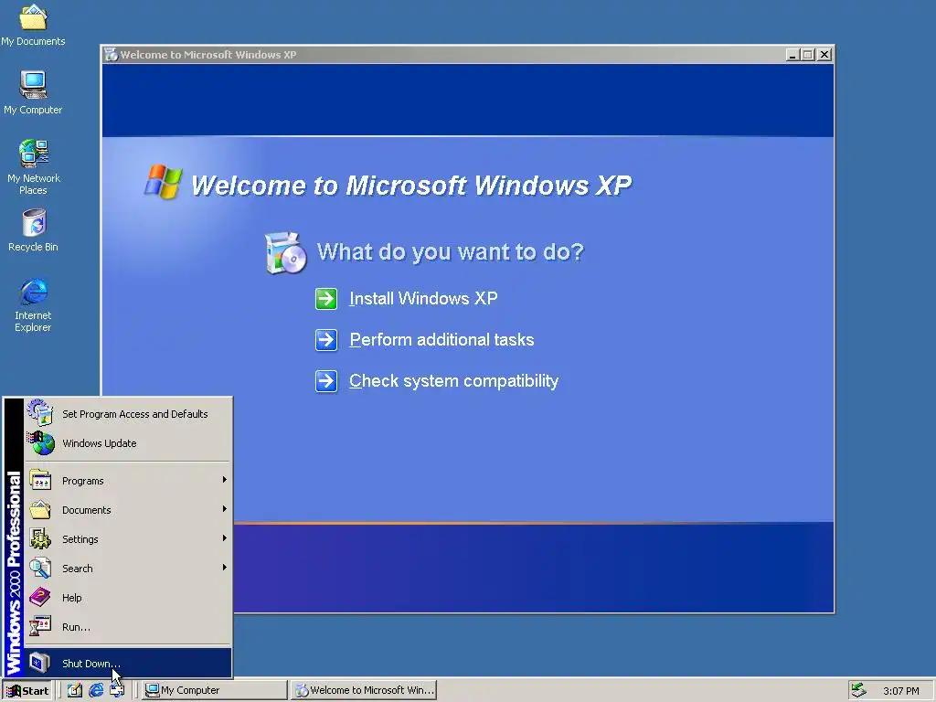Click the Windows Update globe icon
The width and height of the screenshot is (936, 702).
40,443
